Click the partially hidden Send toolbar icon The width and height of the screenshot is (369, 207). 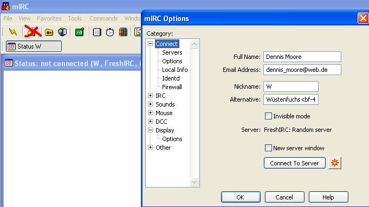pyautogui.click(x=138, y=32)
